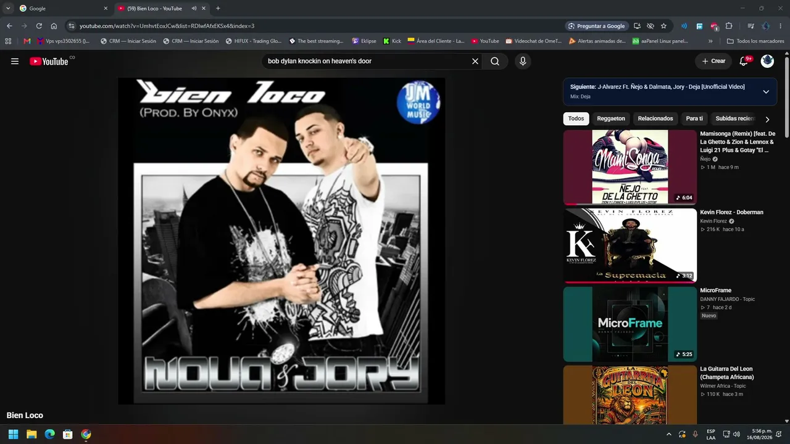Open the MicroFrame video thumbnail

tap(630, 324)
